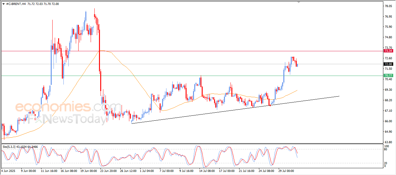
Task: Click the 4 Jun 2025 date label
Action: tap(8, 170)
